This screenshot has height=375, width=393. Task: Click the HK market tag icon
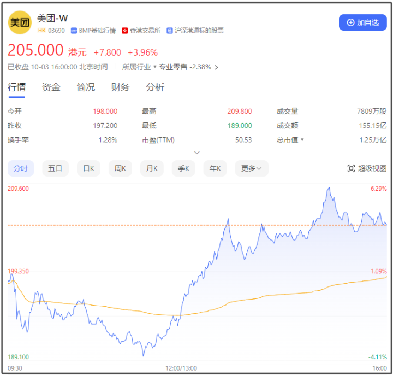[x=41, y=31]
